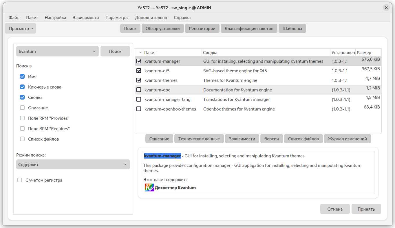
Task: Click the 4,7 MiB size value
Action: (x=373, y=78)
